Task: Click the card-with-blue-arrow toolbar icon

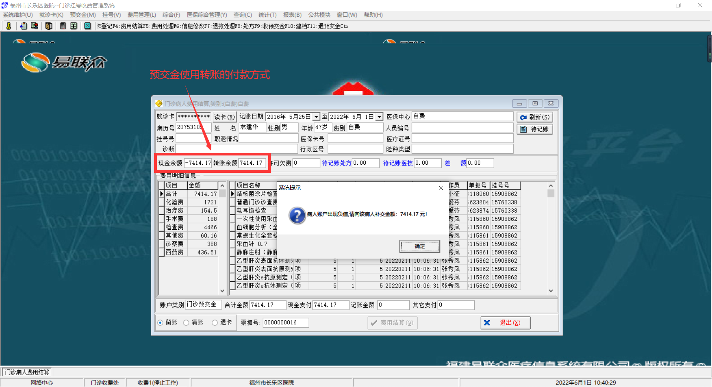Action: 23,26
